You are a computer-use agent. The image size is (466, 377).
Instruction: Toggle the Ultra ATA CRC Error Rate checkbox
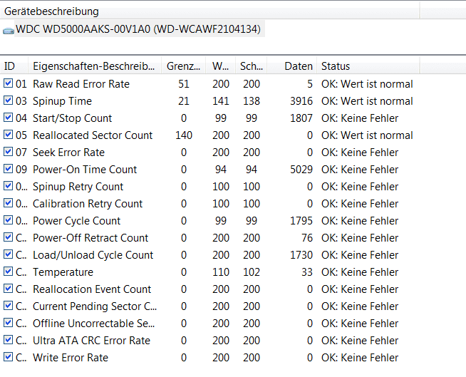click(x=8, y=340)
